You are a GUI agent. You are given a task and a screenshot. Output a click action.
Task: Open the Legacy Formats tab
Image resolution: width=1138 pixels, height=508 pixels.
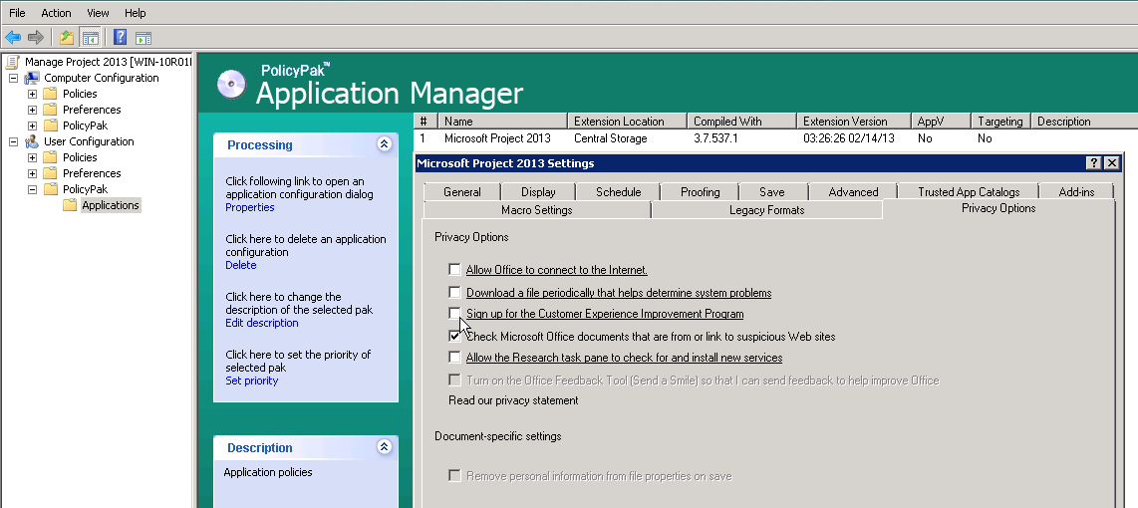pyautogui.click(x=767, y=210)
